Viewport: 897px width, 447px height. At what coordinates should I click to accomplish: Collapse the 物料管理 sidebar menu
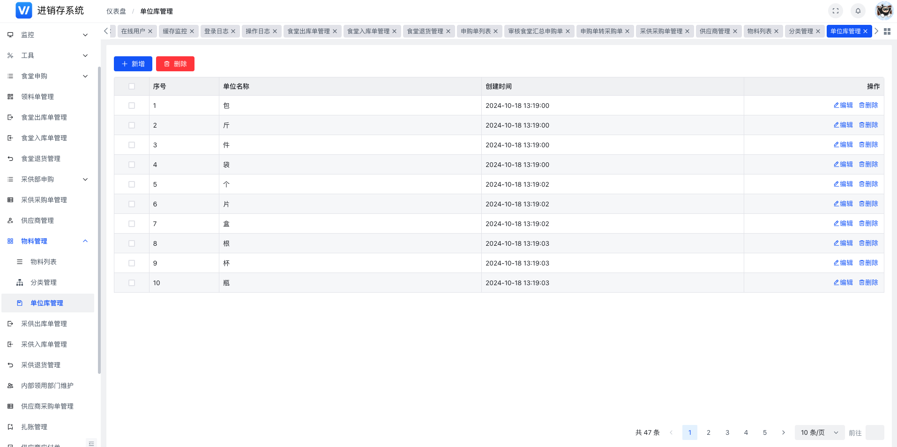[x=48, y=241]
